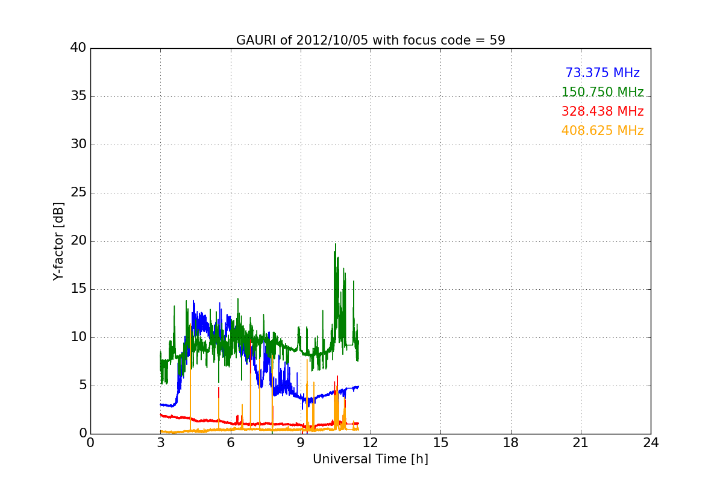Click the x-axis tick label '18'
Viewport: 723px width, 482px height.
pyautogui.click(x=511, y=442)
